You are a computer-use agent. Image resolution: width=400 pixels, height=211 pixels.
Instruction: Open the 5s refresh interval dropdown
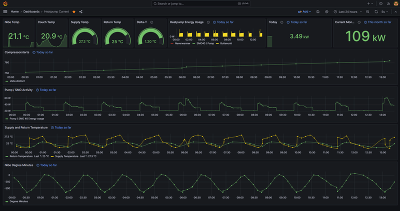(384, 11)
